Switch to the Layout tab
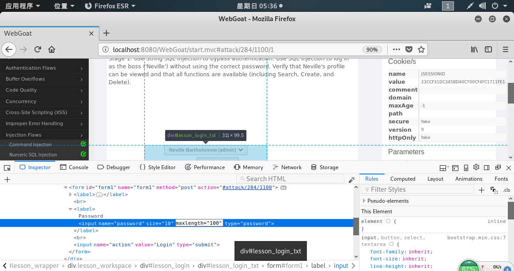This screenshot has width=514, height=271. pyautogui.click(x=435, y=179)
